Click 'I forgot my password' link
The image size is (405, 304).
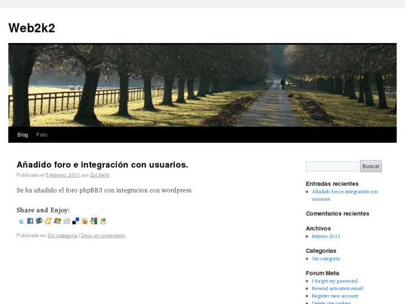tap(334, 281)
